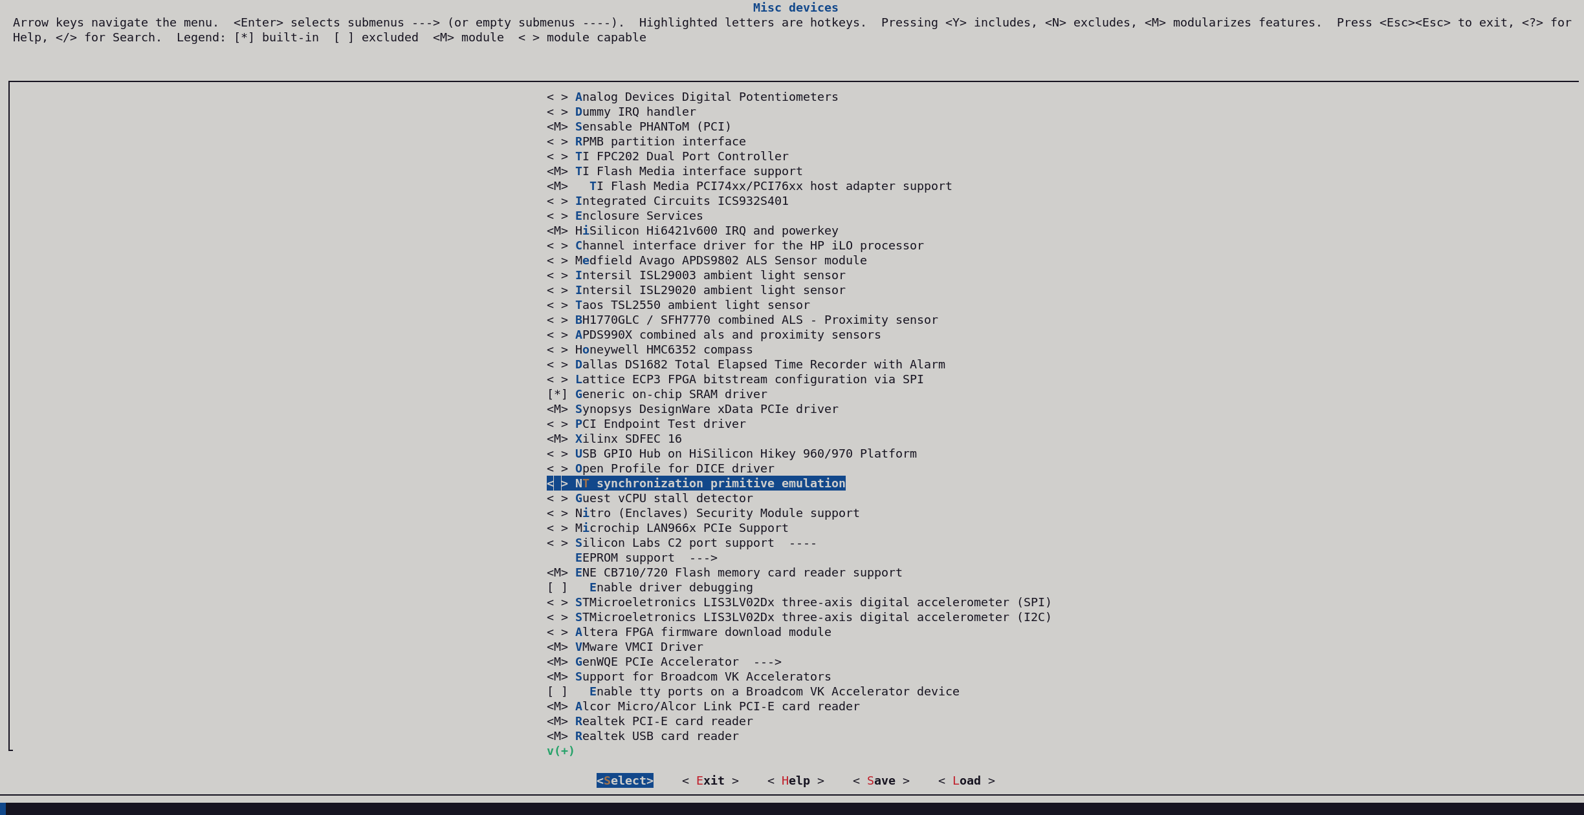This screenshot has height=815, width=1584.
Task: Select Microchip LAN966x PCIe Support entry
Action: [667, 528]
